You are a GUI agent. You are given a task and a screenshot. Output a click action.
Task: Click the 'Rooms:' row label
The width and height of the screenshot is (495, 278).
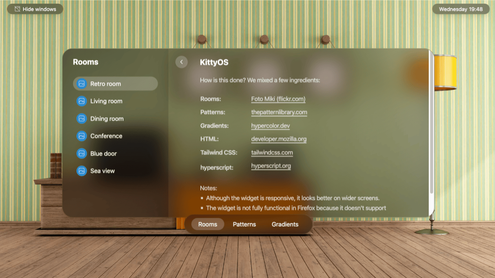coord(210,99)
